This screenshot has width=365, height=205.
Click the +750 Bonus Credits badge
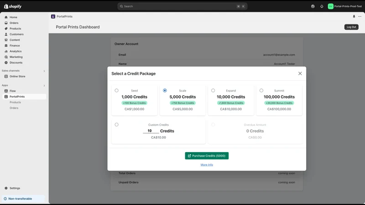coord(182,103)
